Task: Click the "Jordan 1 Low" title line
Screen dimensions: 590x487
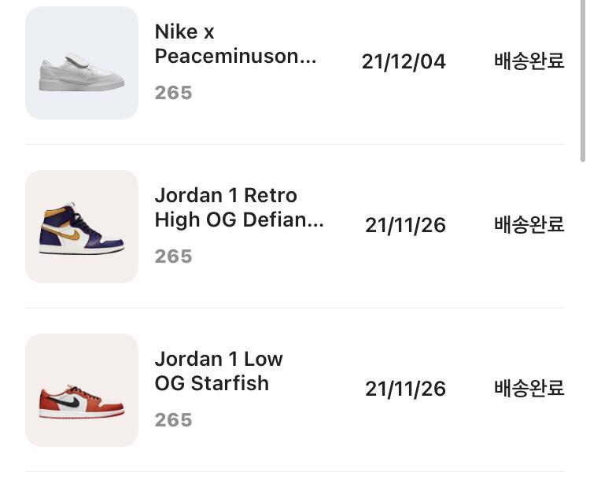Action: click(219, 359)
